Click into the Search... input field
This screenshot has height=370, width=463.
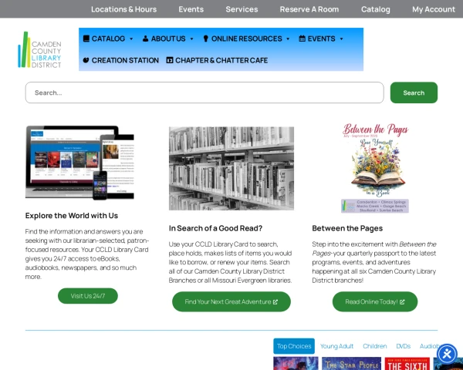(204, 92)
